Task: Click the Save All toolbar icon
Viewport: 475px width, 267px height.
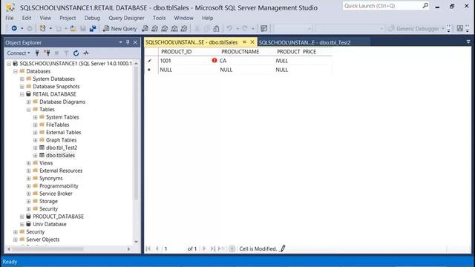Action: point(92,28)
